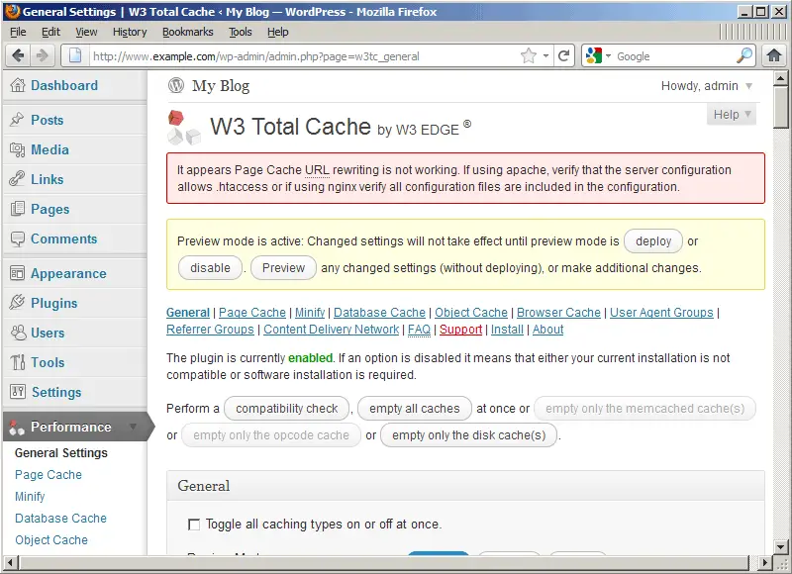This screenshot has width=792, height=574.
Task: Open the About link
Action: coord(547,330)
